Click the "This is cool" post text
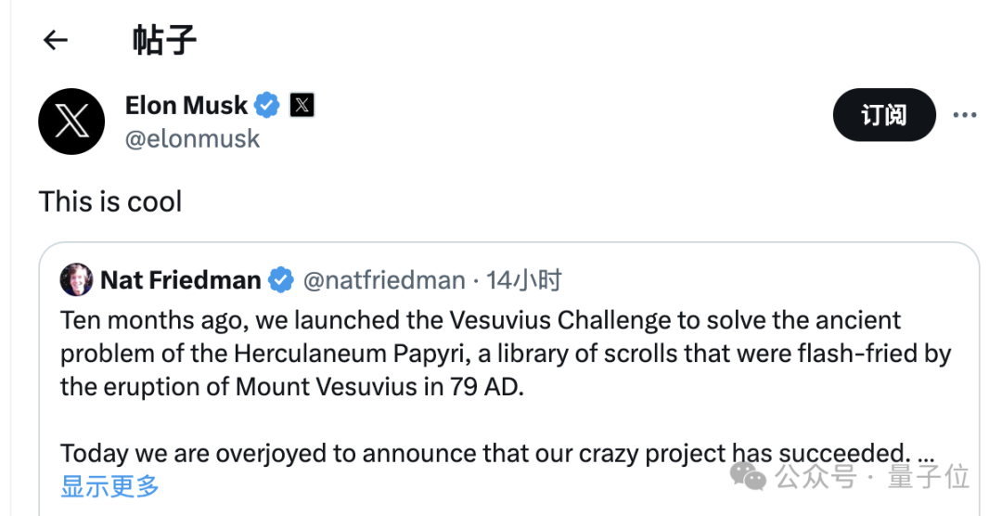Viewport: 1002px width, 516px height. (x=110, y=201)
